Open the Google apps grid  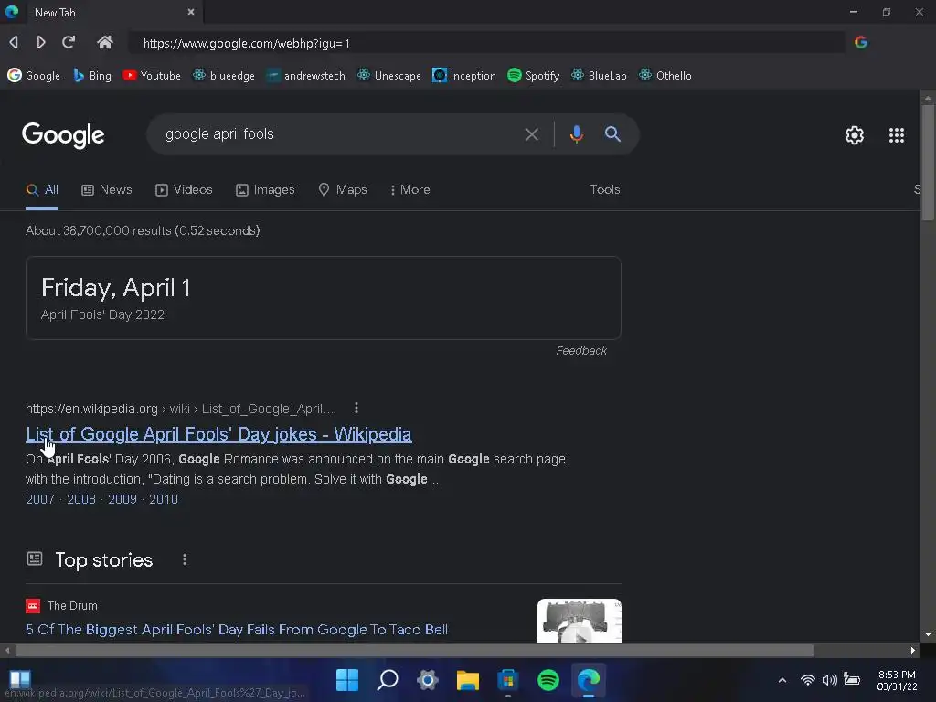[897, 135]
